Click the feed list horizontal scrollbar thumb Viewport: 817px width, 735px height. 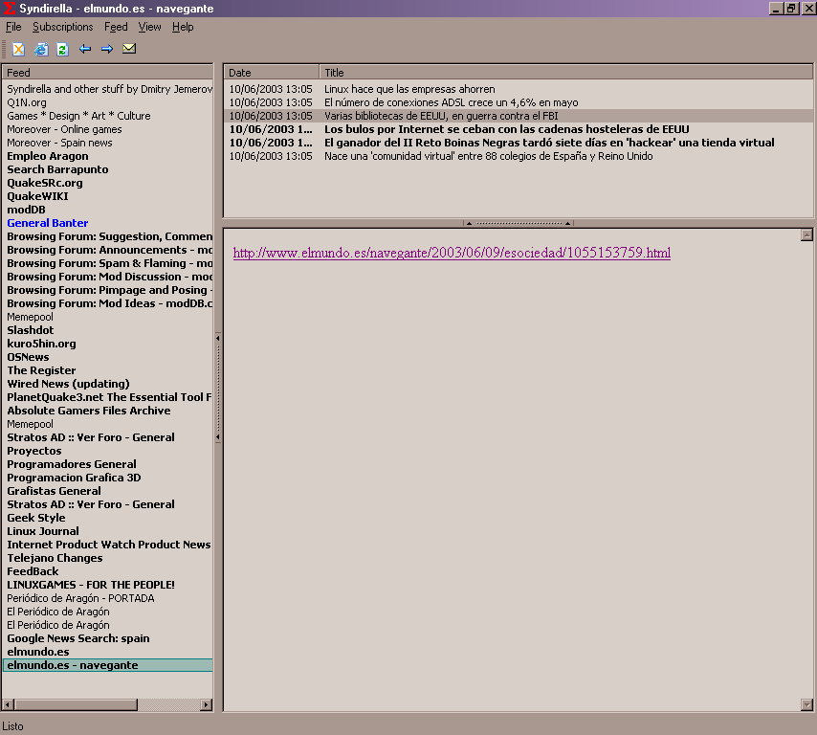click(76, 704)
